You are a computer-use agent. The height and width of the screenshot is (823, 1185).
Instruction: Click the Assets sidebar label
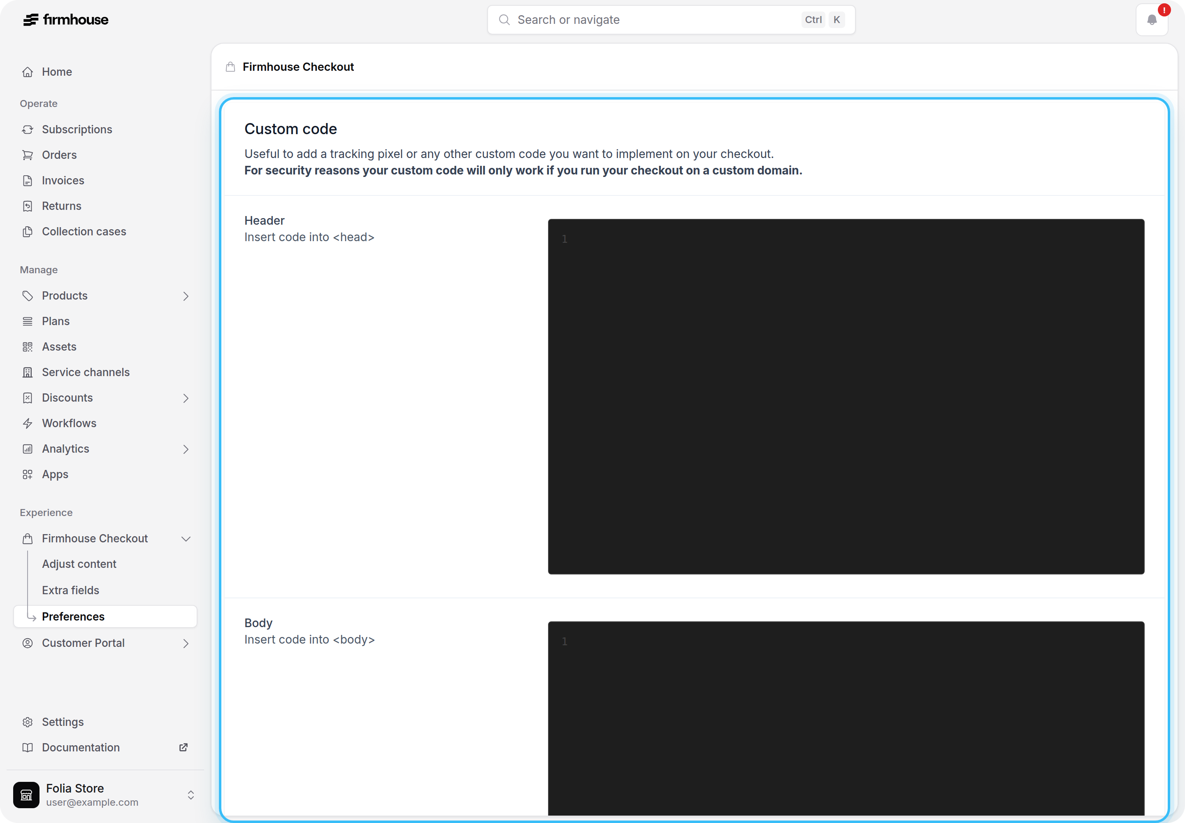59,347
